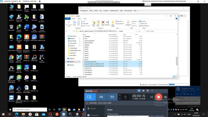This screenshot has height=117, width=208.
Task: Open MiFlash Driver menu
Action: pyautogui.click(x=91, y=11)
